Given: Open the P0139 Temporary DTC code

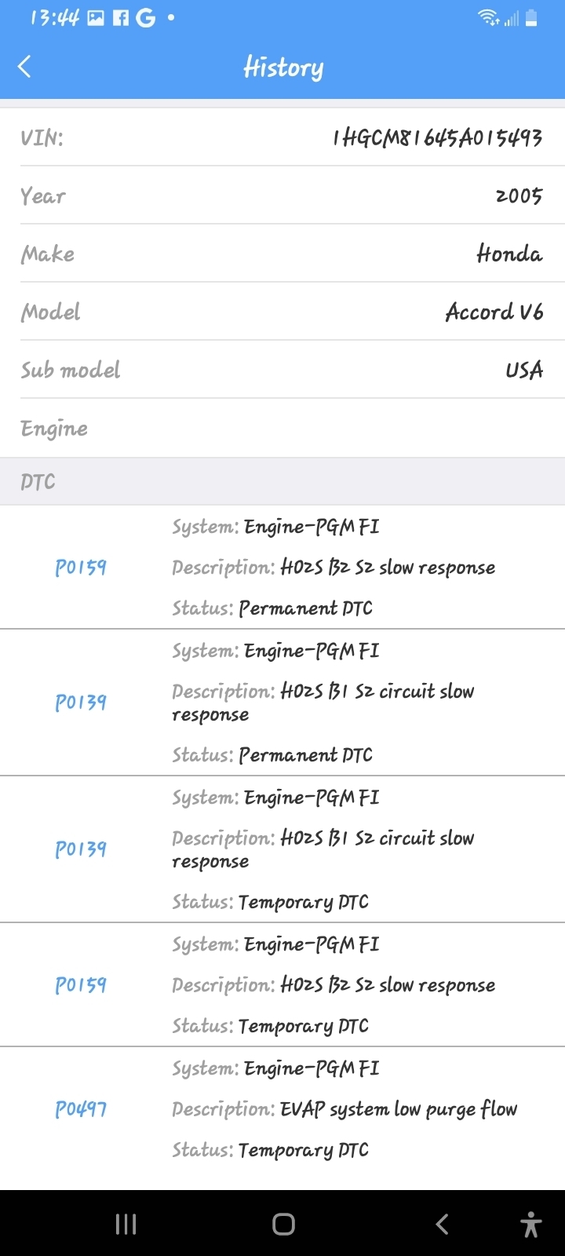Looking at the screenshot, I should (81, 849).
